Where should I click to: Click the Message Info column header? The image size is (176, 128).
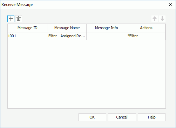click(106, 28)
